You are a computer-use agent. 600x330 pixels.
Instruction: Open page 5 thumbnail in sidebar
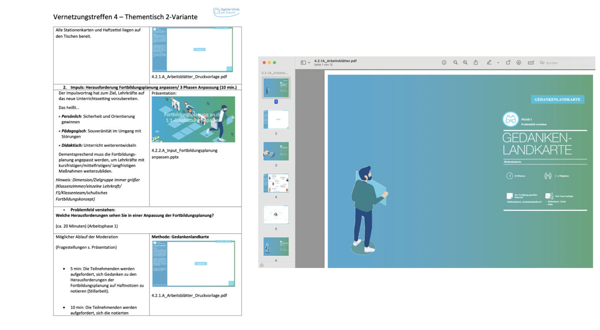[276, 215]
